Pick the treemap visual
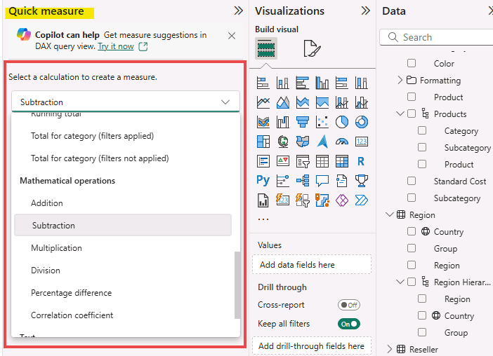Image resolution: width=493 pixels, height=356 pixels. click(x=263, y=142)
